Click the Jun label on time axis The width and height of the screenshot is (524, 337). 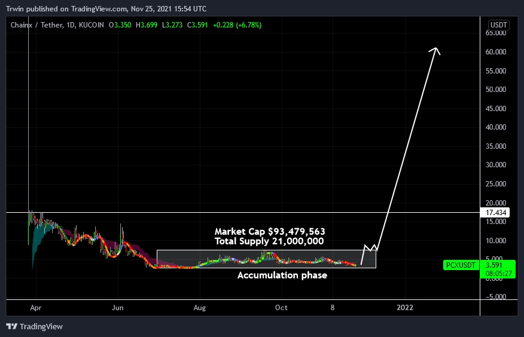pos(118,308)
